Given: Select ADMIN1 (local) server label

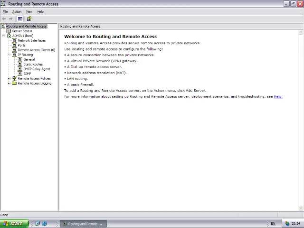Looking at the screenshot, I should tap(23, 36).
